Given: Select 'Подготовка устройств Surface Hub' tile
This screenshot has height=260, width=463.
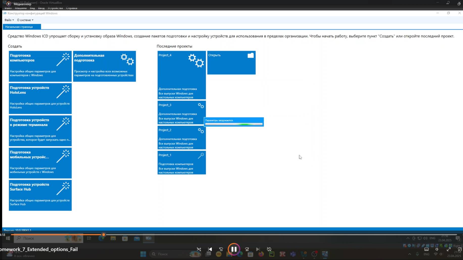Looking at the screenshot, I should coord(40,195).
